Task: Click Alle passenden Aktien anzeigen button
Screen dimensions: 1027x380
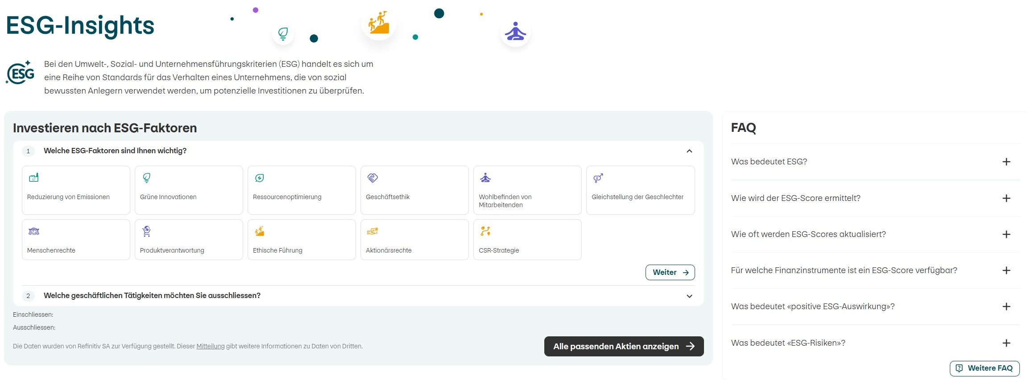Action: [623, 346]
